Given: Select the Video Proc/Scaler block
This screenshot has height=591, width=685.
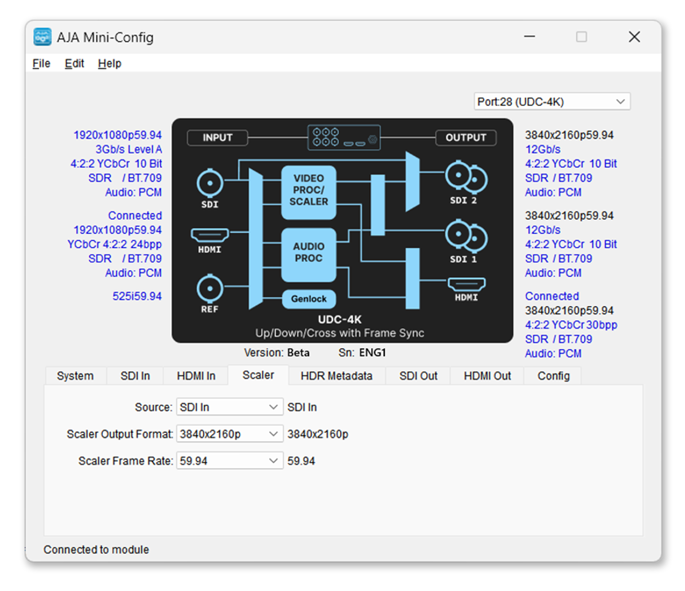Looking at the screenshot, I should point(309,191).
